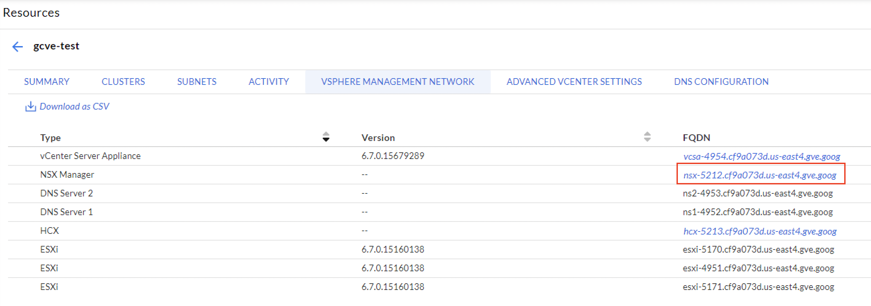Select the VSPHERE MANAGEMENT NETWORK tab
The width and height of the screenshot is (871, 306).
(x=398, y=81)
